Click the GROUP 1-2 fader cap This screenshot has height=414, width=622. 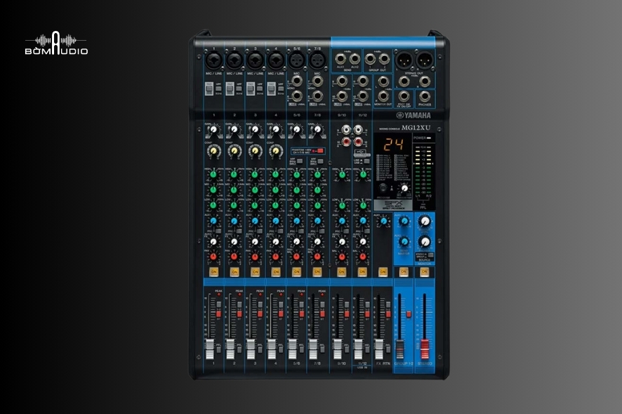click(x=400, y=349)
